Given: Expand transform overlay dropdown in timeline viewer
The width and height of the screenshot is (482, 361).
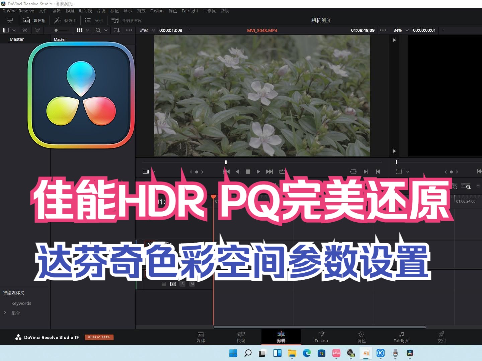Looking at the screenshot, I should pyautogui.click(x=408, y=172).
